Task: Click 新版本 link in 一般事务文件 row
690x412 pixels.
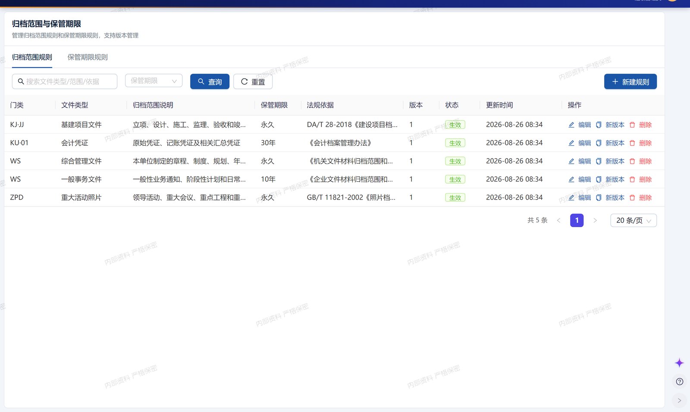Action: point(615,179)
